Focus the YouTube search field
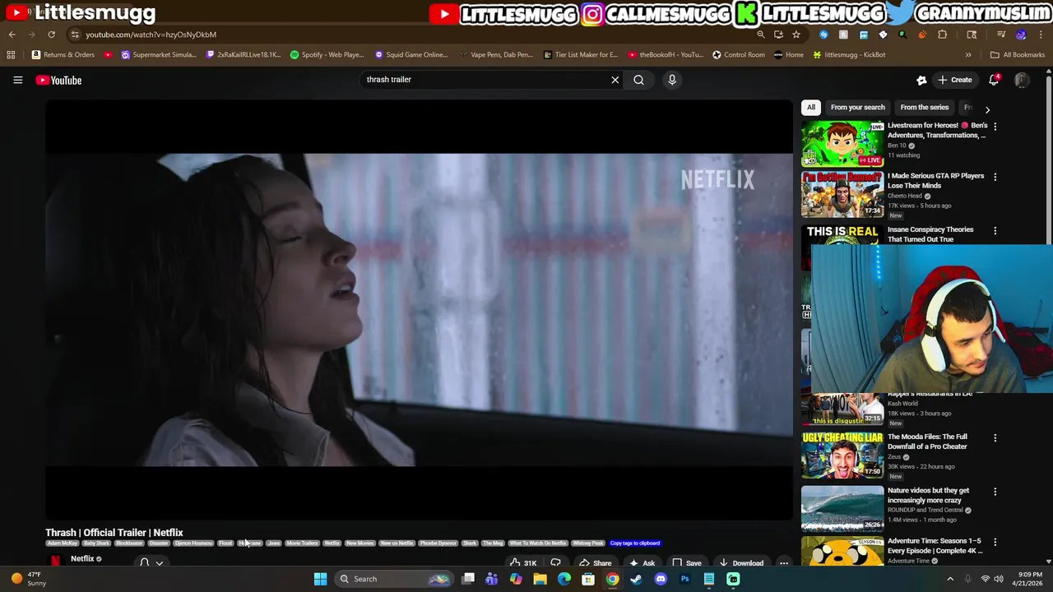 click(x=485, y=80)
